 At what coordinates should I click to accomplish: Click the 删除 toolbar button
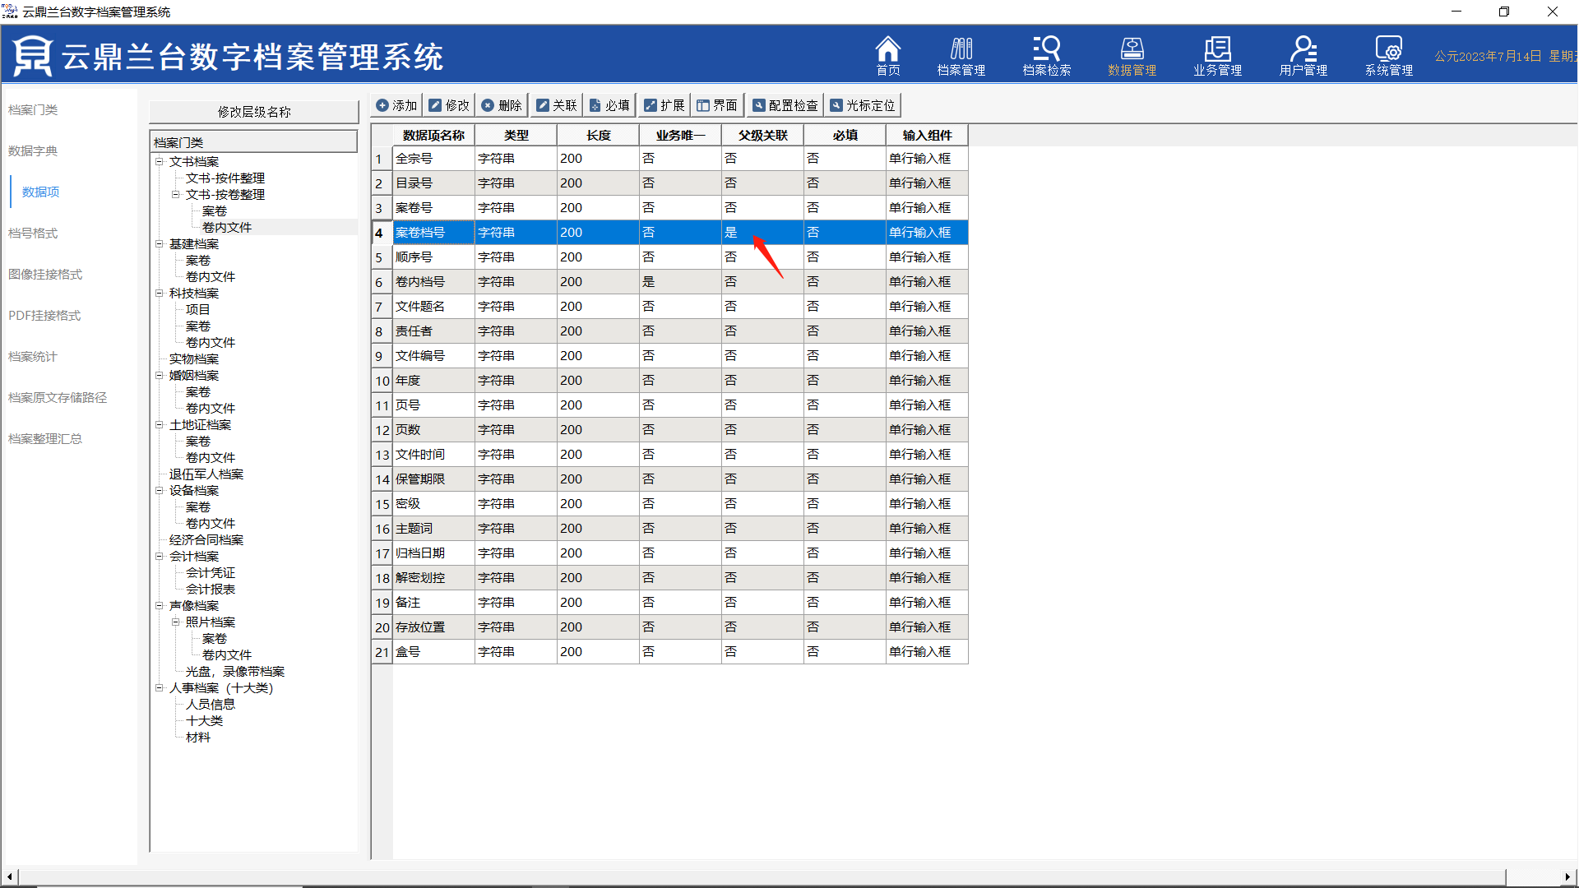(x=502, y=105)
